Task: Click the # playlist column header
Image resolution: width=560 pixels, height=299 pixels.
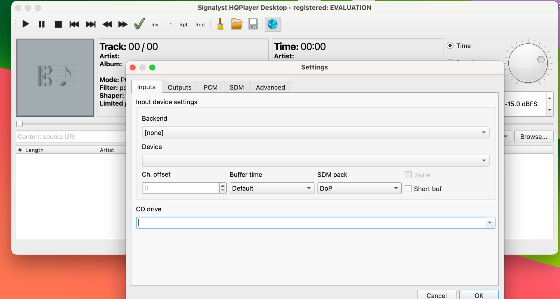Action: coord(20,150)
